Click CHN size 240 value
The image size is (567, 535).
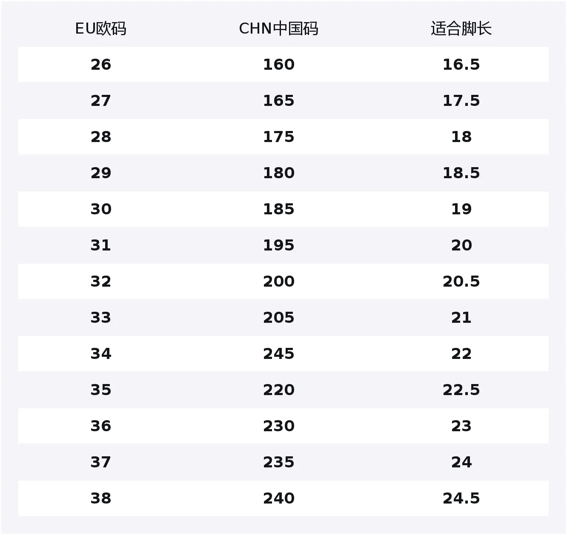pyautogui.click(x=279, y=498)
